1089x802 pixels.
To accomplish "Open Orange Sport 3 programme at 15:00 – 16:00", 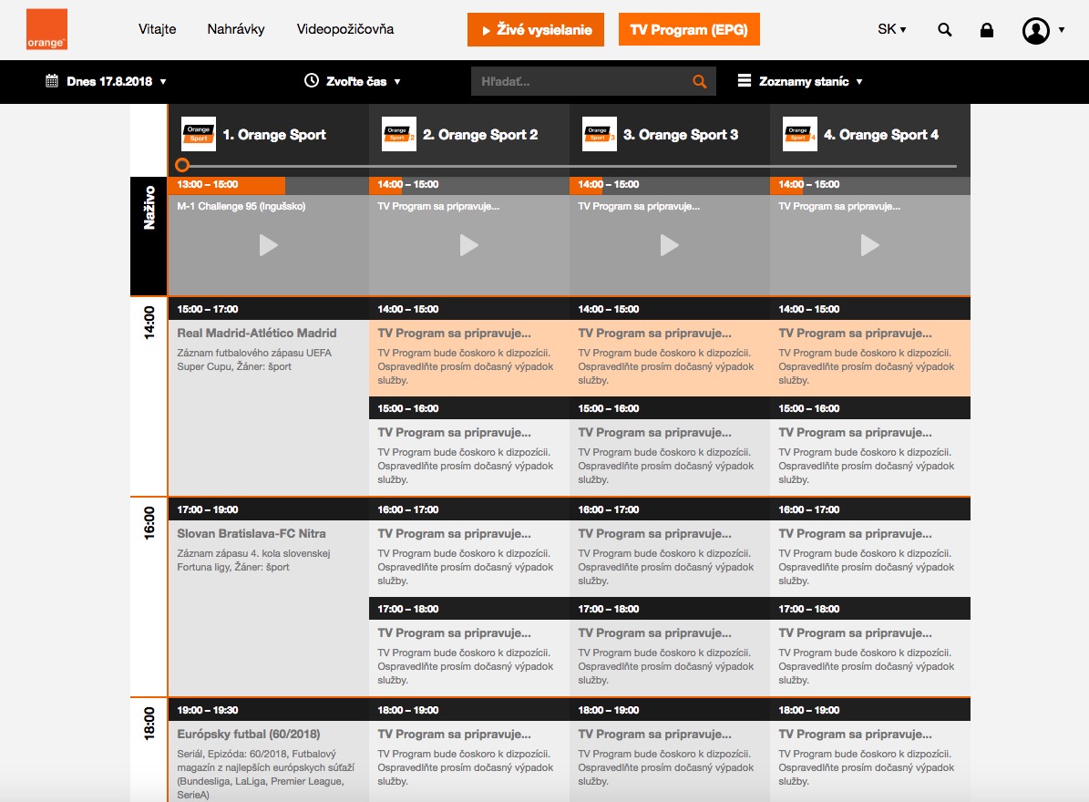I will (x=670, y=457).
